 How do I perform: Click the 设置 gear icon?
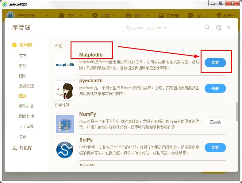click(x=95, y=15)
